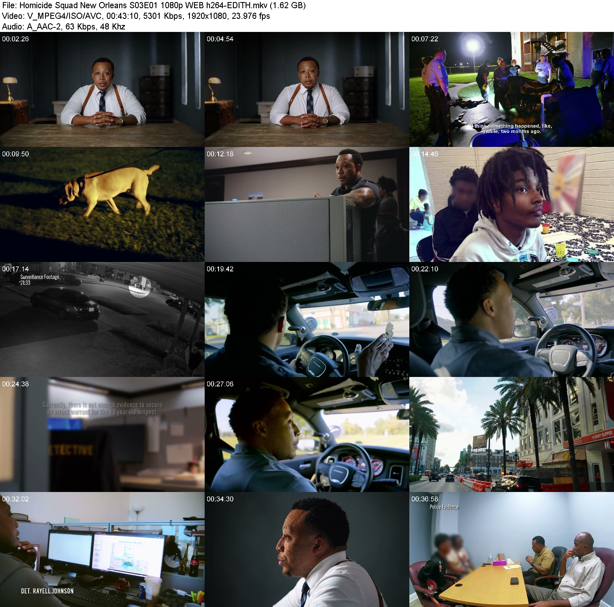The image size is (614, 607).
Task: Open the office thumbnail at 00:12:18
Action: 307,205
